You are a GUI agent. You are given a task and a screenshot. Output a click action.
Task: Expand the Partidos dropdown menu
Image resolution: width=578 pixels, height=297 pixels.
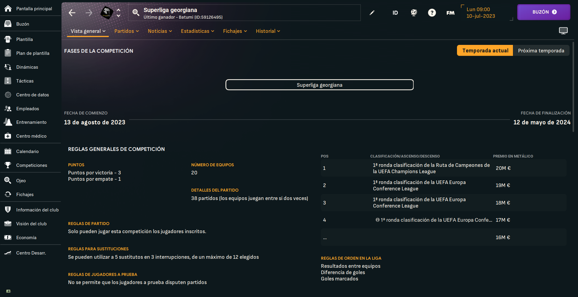(x=126, y=31)
